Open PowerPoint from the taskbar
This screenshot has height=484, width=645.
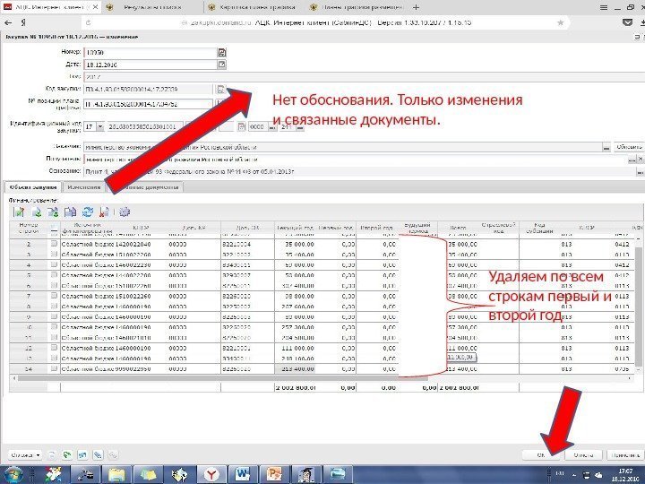click(x=274, y=475)
